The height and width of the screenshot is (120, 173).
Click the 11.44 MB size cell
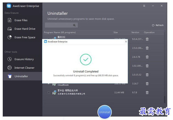(119, 92)
